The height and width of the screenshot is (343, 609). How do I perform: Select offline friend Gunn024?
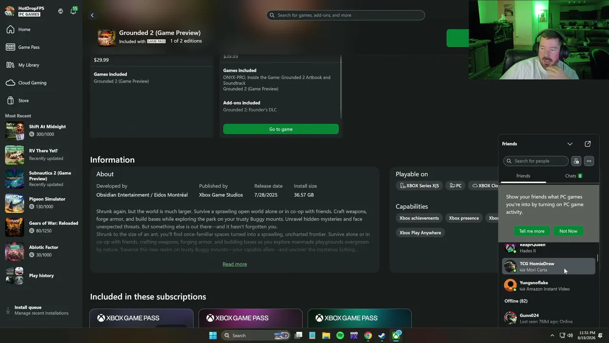pos(549,318)
